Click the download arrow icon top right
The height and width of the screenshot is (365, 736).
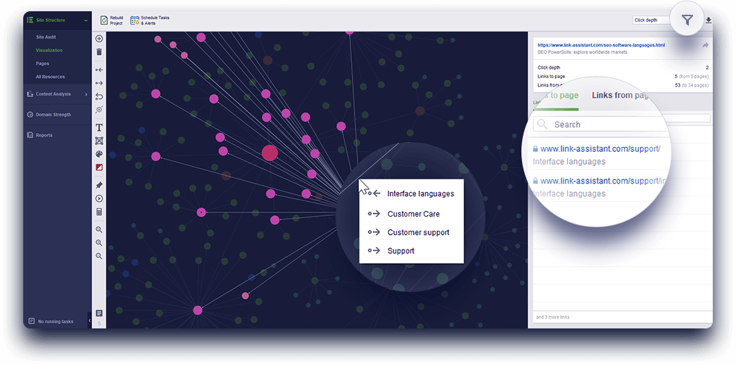[709, 20]
